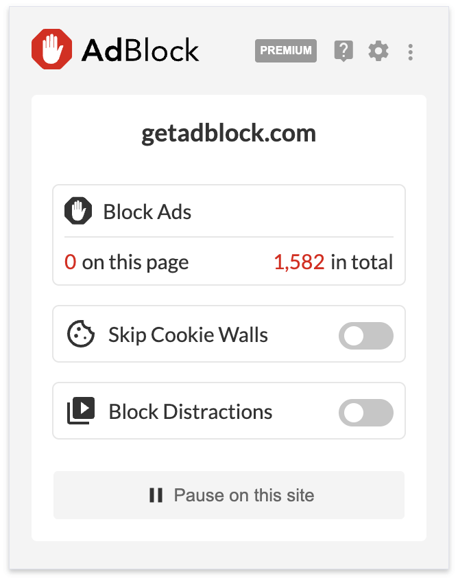This screenshot has width=458, height=581.
Task: Click the pause bars icon
Action: tap(156, 495)
